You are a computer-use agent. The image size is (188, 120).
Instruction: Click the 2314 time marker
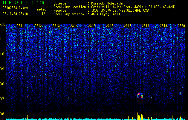click(x=74, y=26)
